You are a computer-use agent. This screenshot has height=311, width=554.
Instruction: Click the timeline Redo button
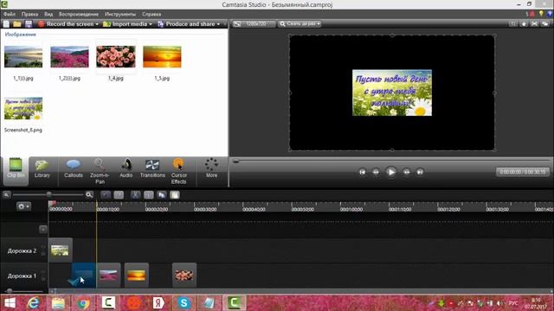[119, 194]
